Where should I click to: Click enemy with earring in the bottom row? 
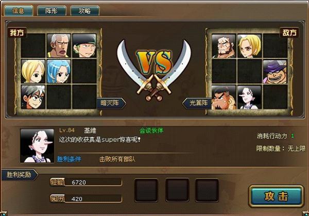(224, 97)
